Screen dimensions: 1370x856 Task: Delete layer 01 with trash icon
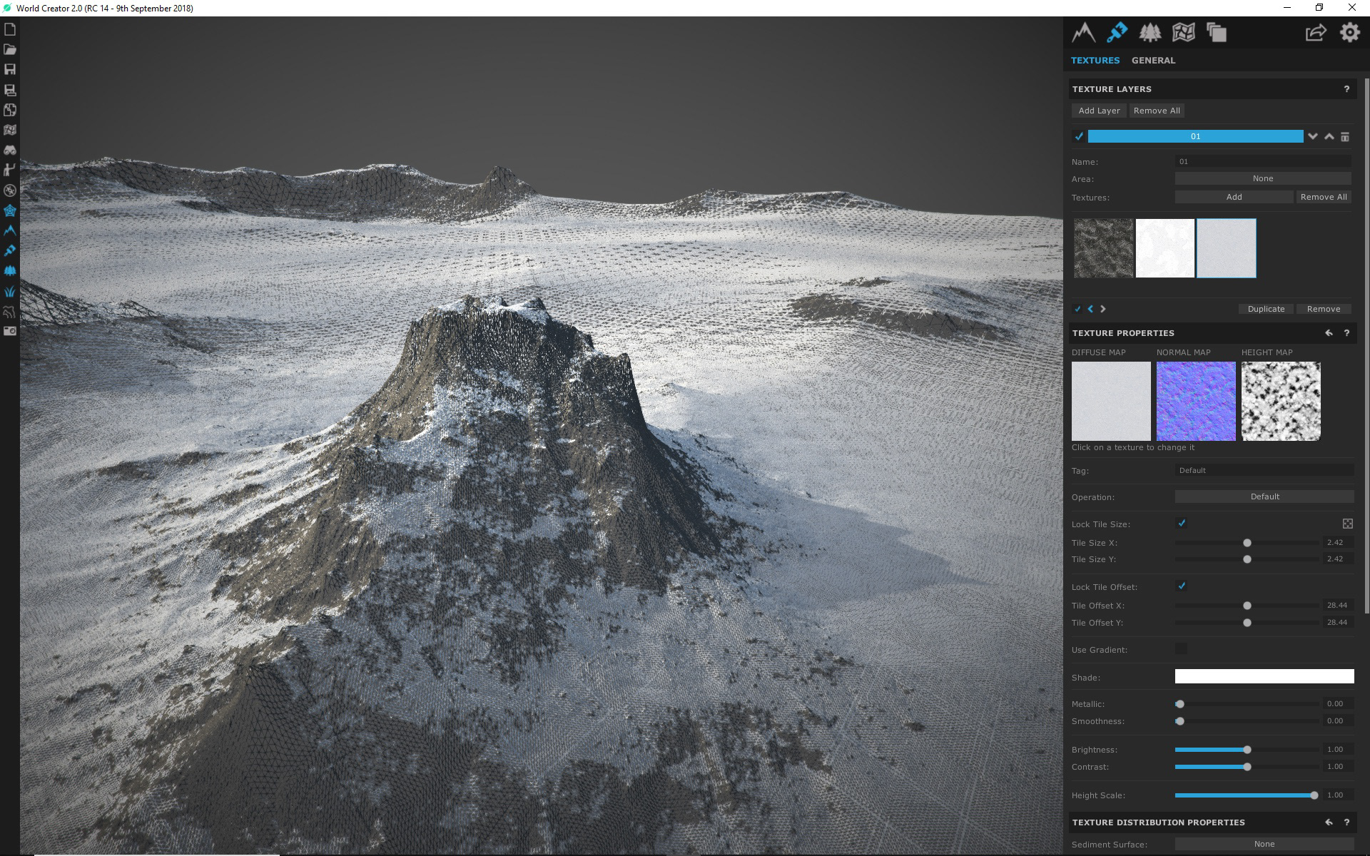(x=1345, y=136)
